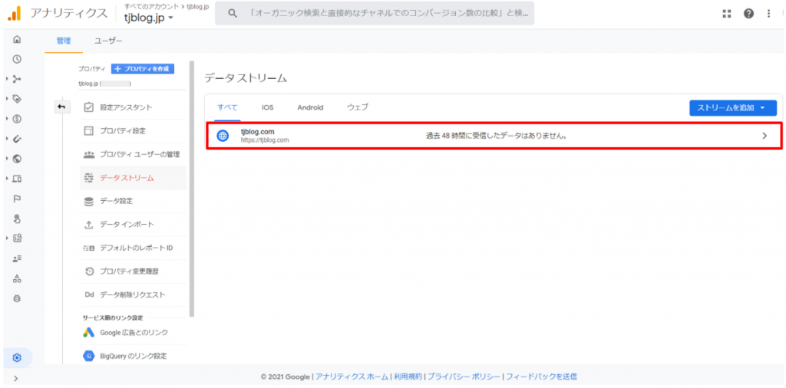Switch to the ユーザー tab
This screenshot has width=786, height=388.
(108, 41)
